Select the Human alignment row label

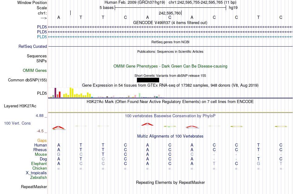tap(40, 145)
